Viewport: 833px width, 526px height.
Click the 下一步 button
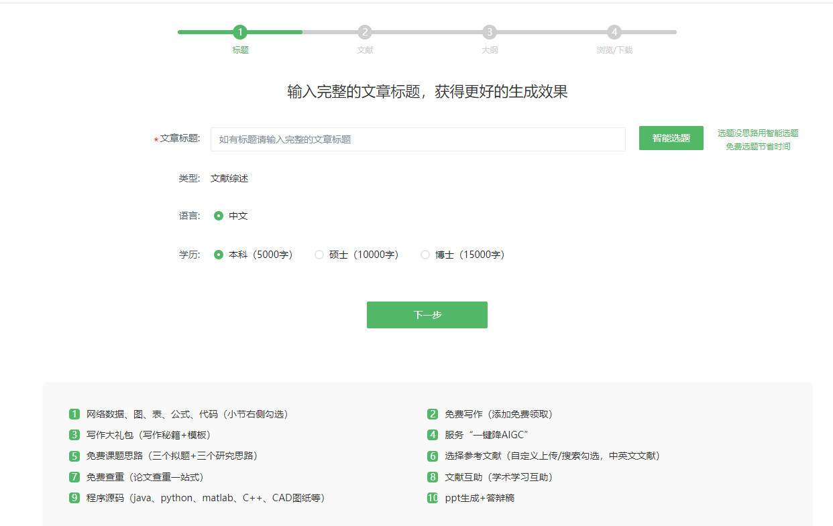(427, 315)
